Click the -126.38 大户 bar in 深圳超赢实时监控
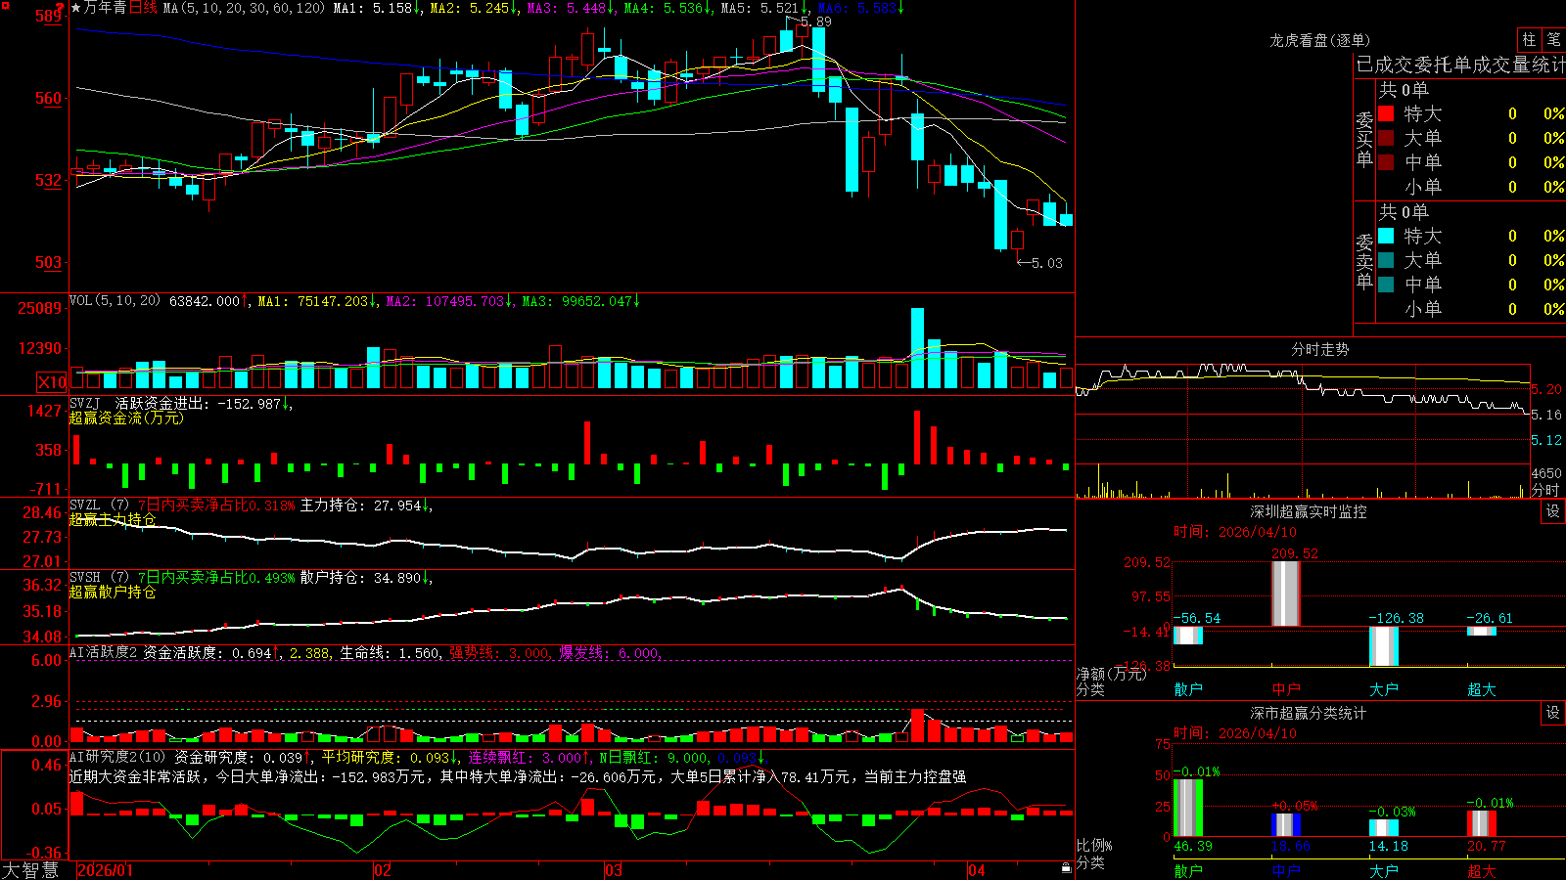 tap(1384, 646)
